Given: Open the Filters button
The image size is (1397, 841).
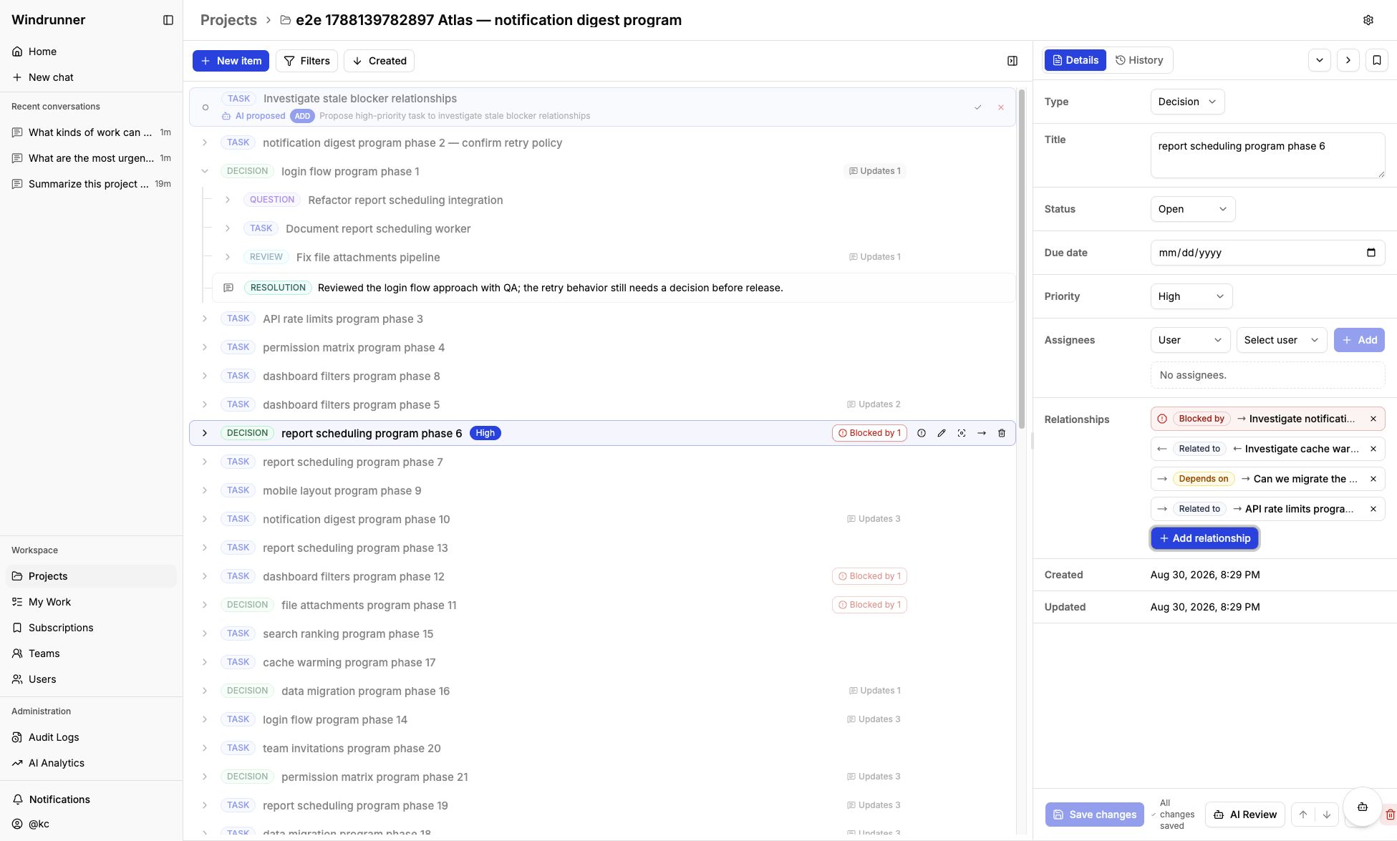Looking at the screenshot, I should [307, 61].
